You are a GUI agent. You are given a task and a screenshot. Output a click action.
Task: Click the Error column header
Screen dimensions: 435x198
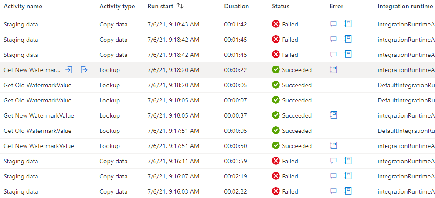pyautogui.click(x=336, y=7)
